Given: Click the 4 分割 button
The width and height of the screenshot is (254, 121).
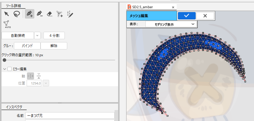Looking at the screenshot, I should point(54,36).
